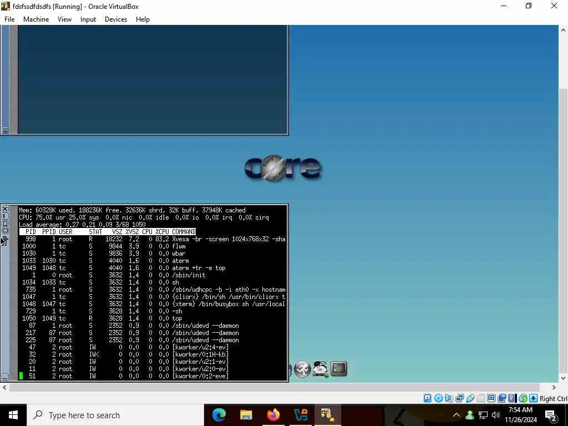Open File Explorer from the taskbar
568x426 pixels.
246,415
